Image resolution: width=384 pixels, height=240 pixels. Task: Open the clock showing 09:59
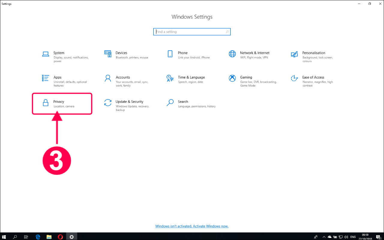(x=365, y=235)
